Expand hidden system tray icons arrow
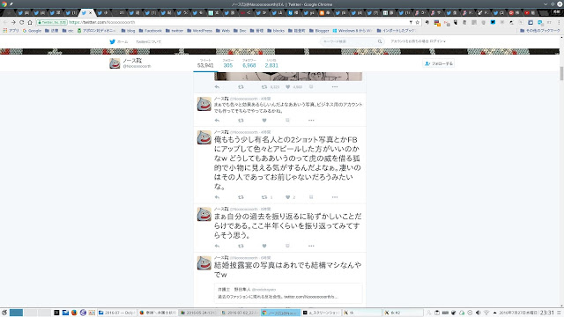The image size is (564, 317). [x=494, y=313]
